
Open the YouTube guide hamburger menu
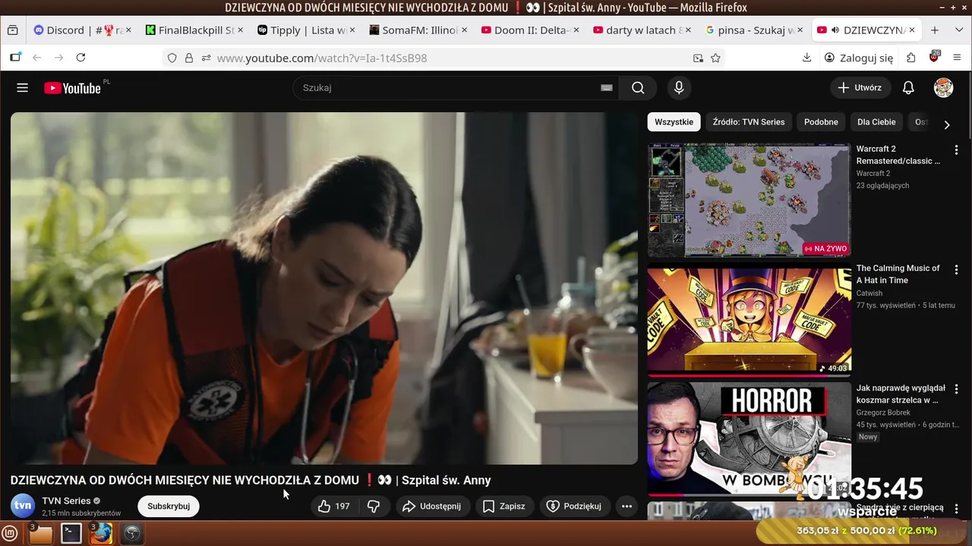pyautogui.click(x=22, y=88)
